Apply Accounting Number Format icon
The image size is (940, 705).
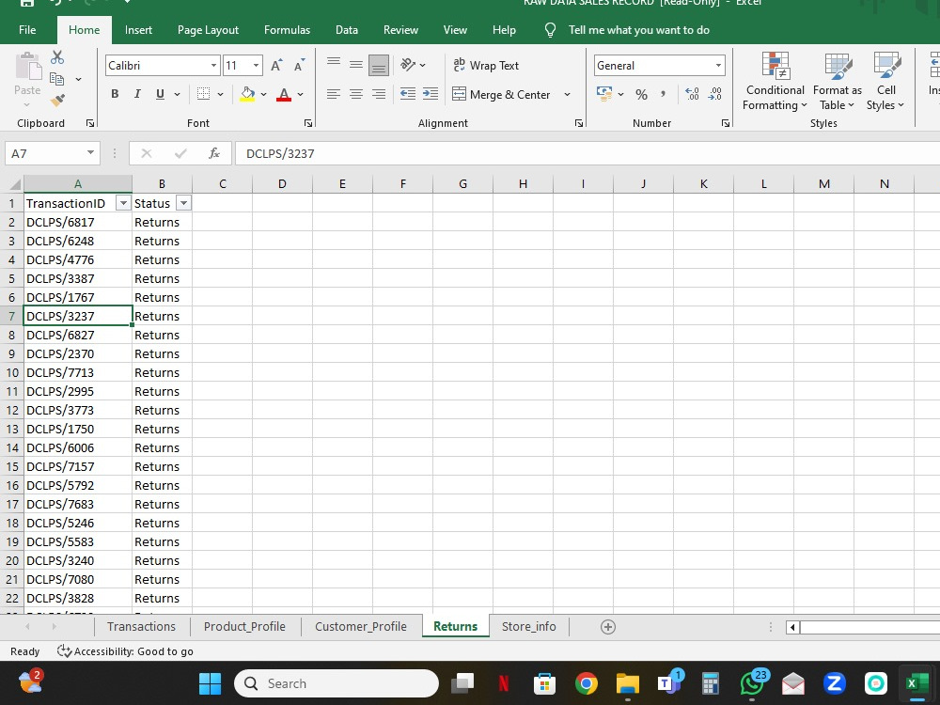click(604, 94)
